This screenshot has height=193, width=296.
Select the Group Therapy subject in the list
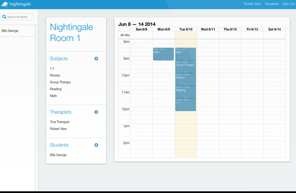(60, 82)
